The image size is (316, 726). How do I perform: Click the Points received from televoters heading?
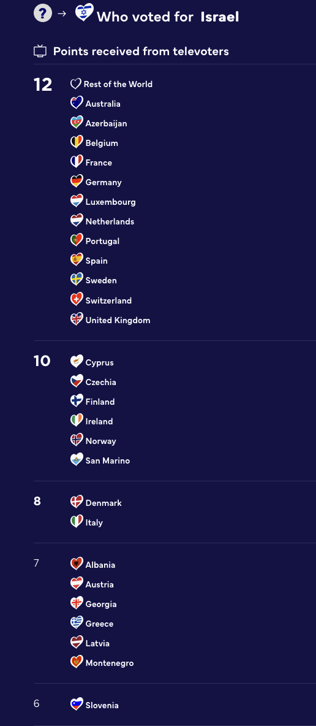[141, 51]
